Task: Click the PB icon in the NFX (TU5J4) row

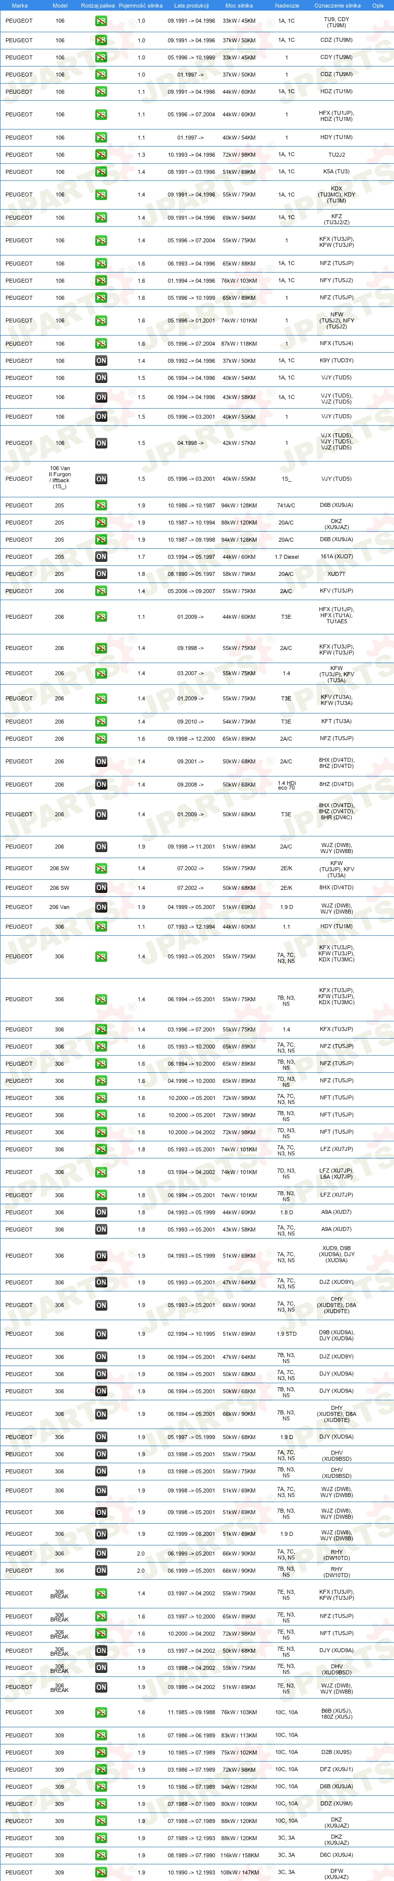Action: 101,343
